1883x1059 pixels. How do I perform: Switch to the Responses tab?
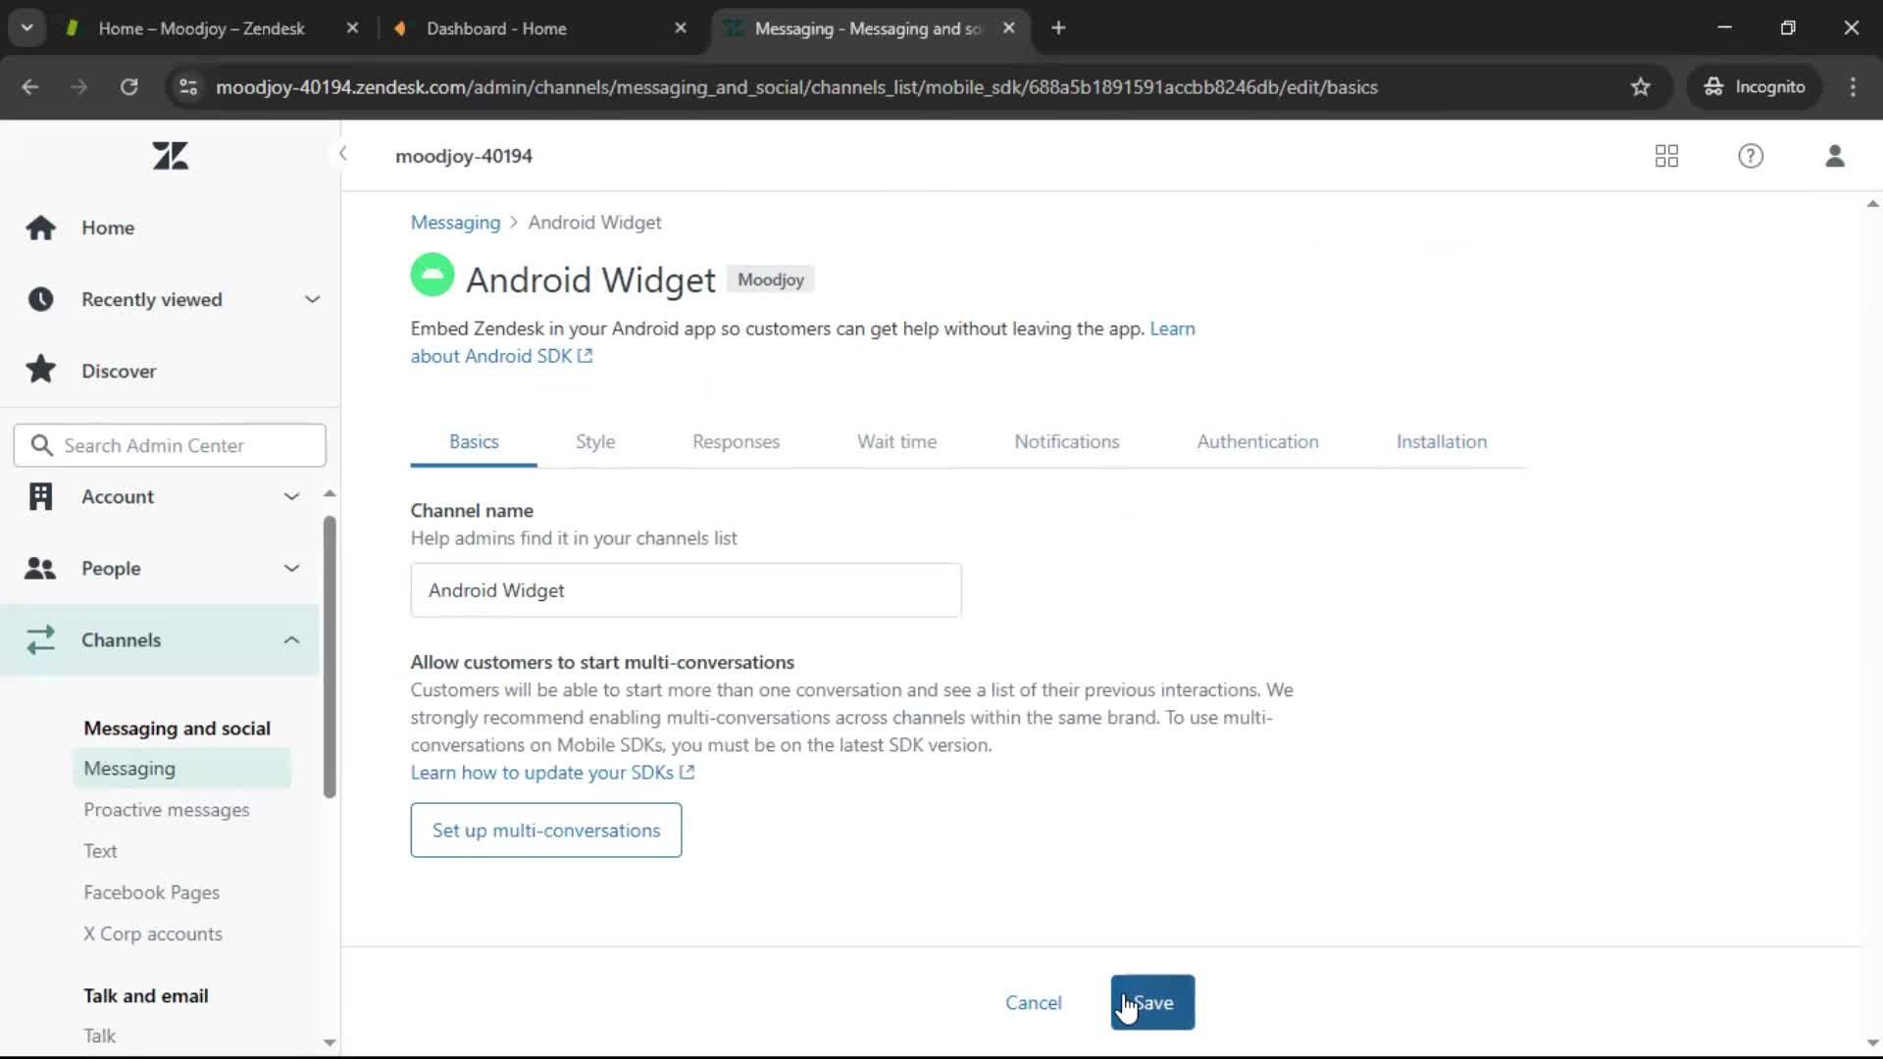(x=736, y=442)
